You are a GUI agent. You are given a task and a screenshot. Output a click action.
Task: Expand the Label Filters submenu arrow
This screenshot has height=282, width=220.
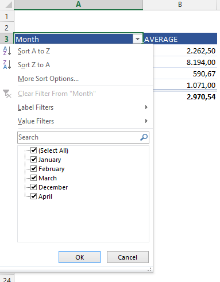point(146,107)
